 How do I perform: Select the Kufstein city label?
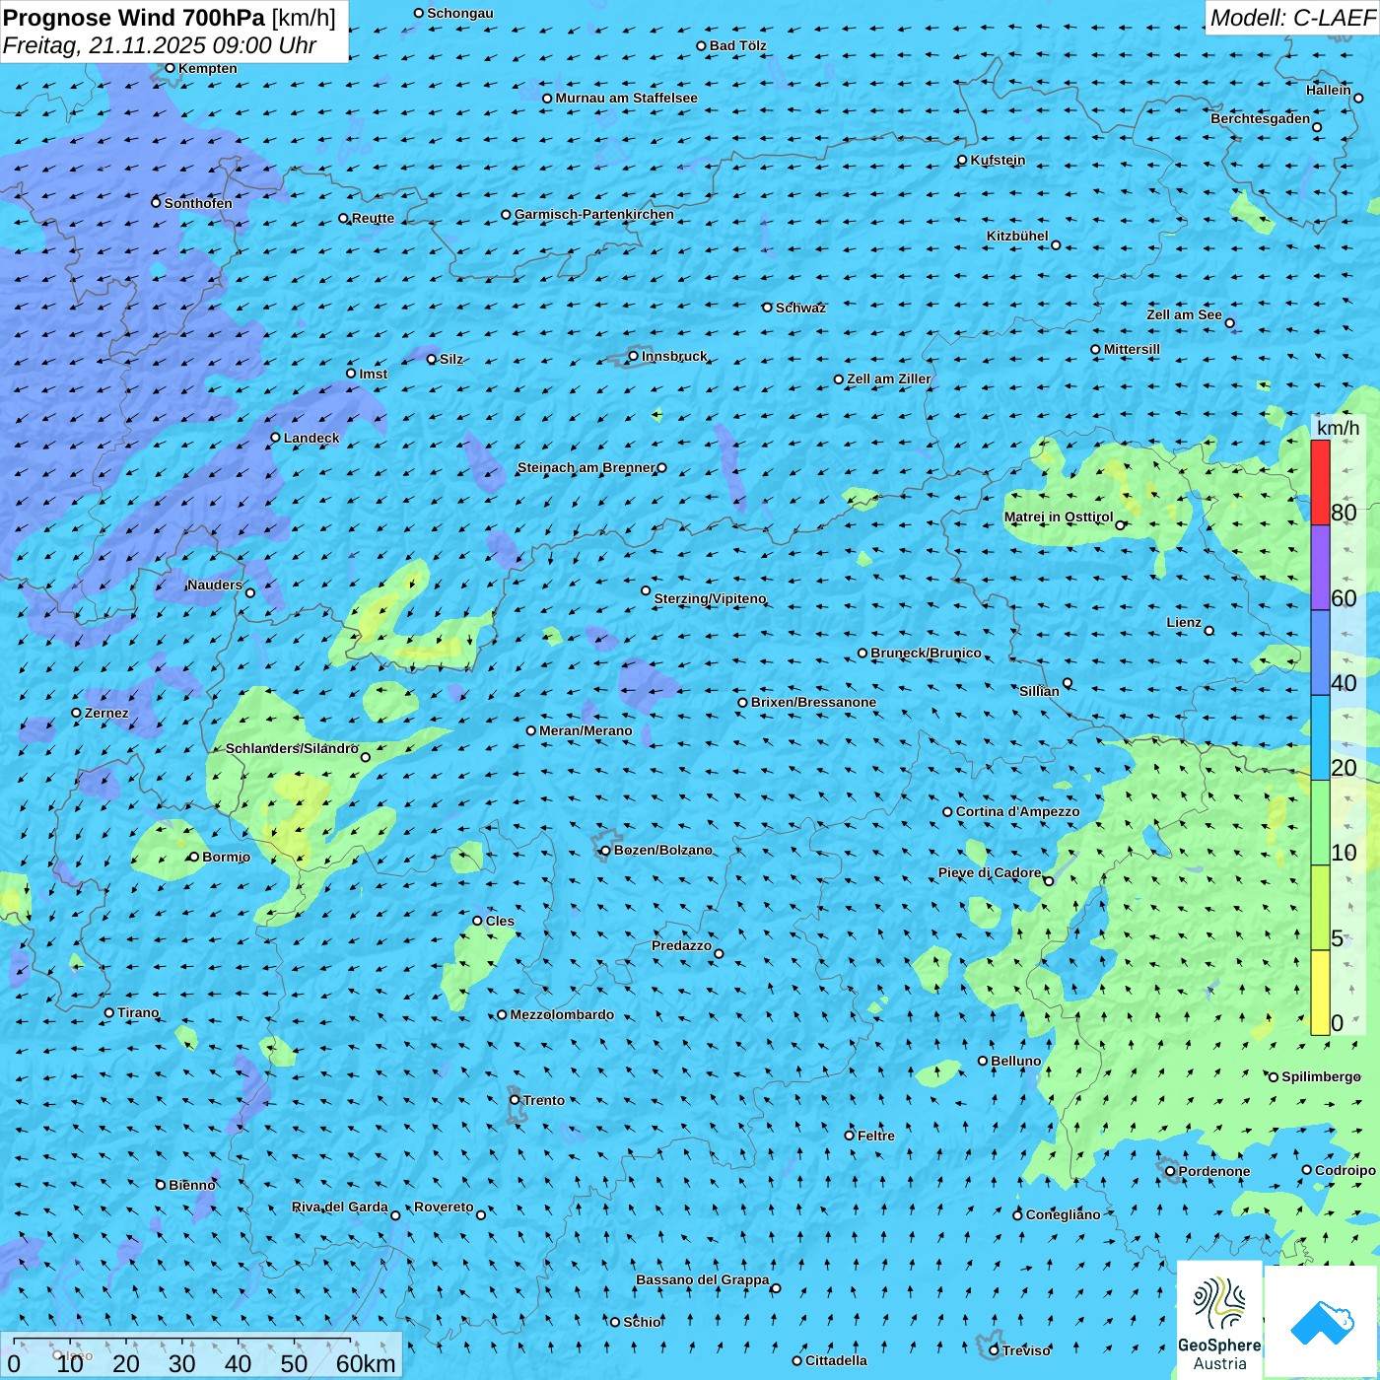pyautogui.click(x=998, y=160)
